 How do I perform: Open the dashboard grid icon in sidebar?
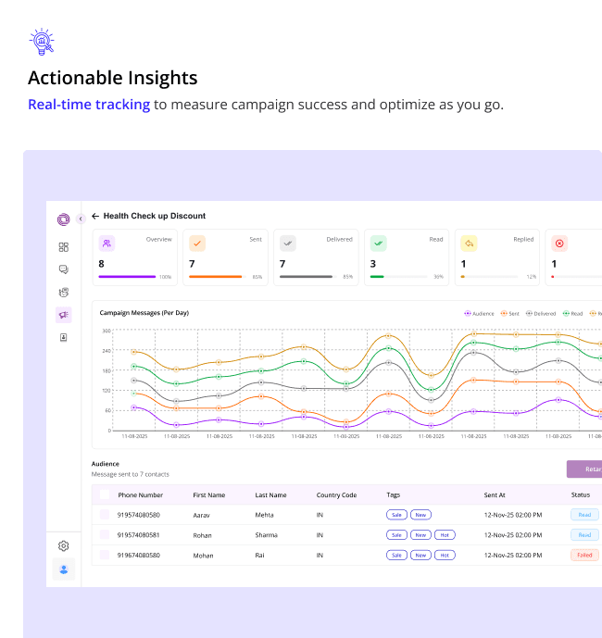tap(64, 247)
